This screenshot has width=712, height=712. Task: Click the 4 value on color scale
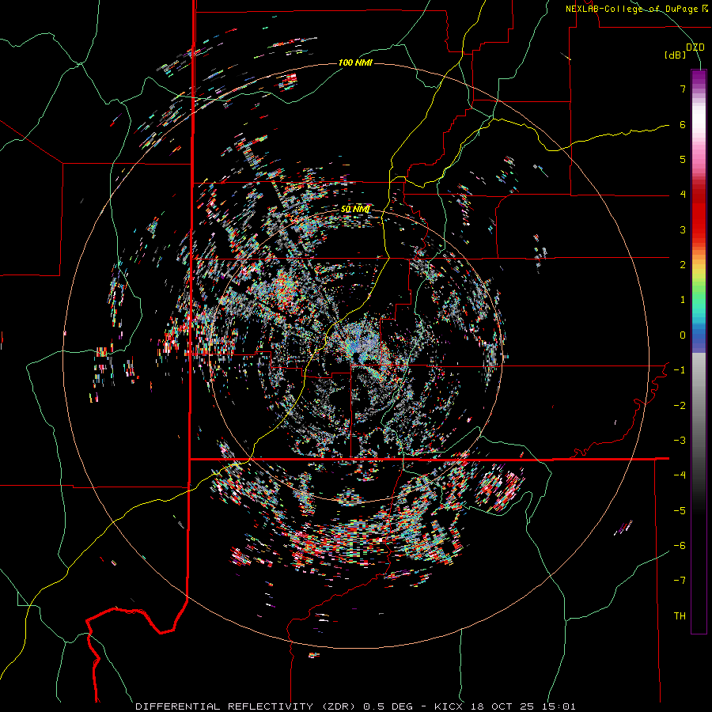[683, 195]
